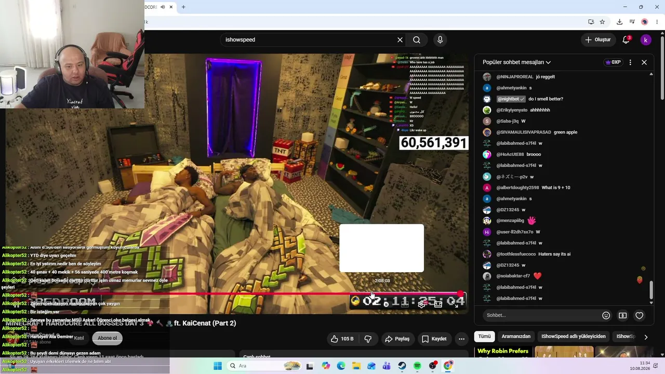
Task: Close the live chat panel
Action: pyautogui.click(x=644, y=62)
